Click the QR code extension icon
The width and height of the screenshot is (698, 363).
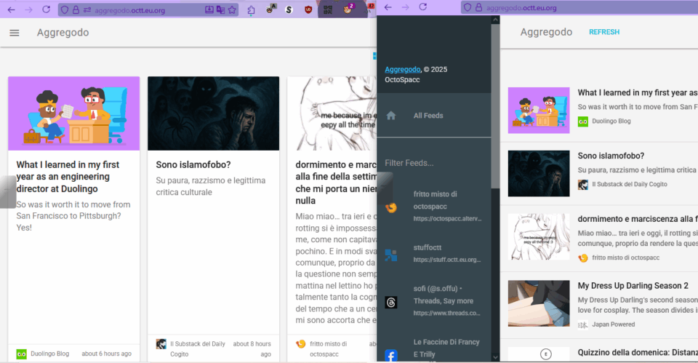328,9
